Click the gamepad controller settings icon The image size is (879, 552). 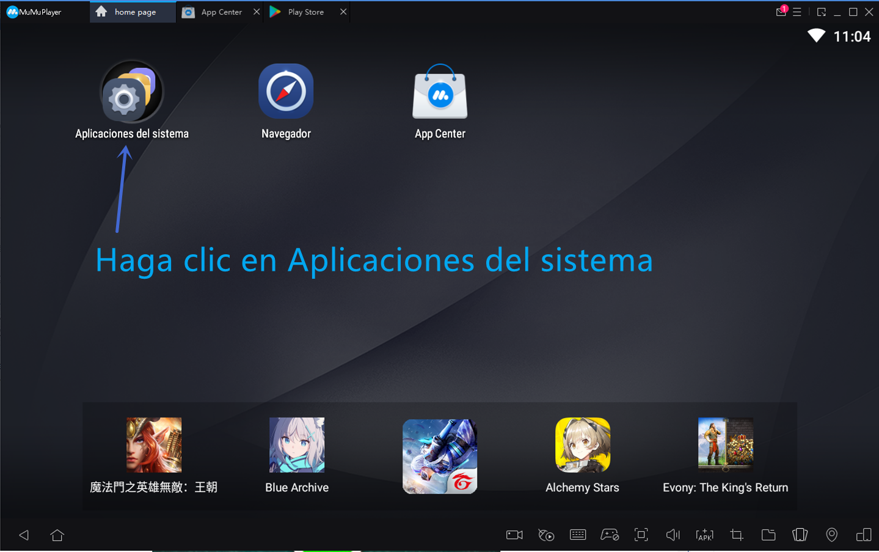point(610,535)
